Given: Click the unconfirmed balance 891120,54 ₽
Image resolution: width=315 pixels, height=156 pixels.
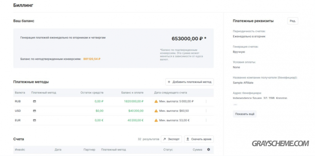Looking at the screenshot, I should pyautogui.click(x=92, y=59).
